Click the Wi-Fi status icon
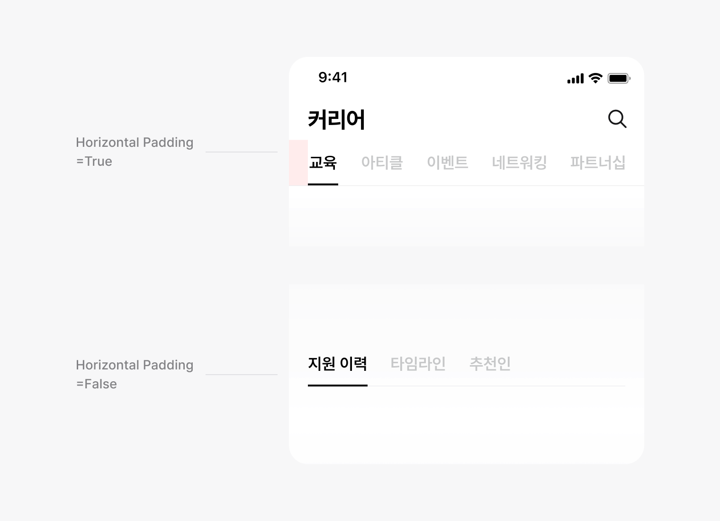The height and width of the screenshot is (521, 720). point(595,78)
